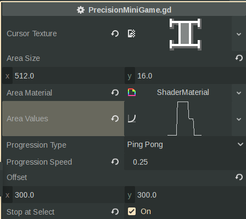Image resolution: width=246 pixels, height=219 pixels.
Task: Select the Progression Speed value field
Action: [185, 162]
